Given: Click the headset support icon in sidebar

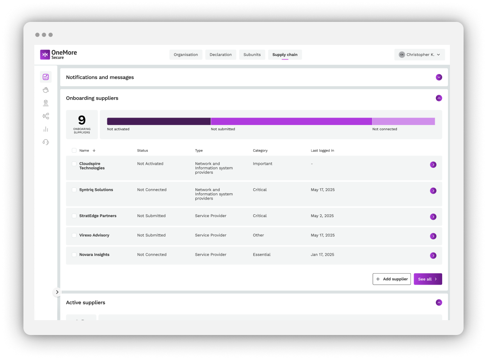Looking at the screenshot, I should click(46, 142).
